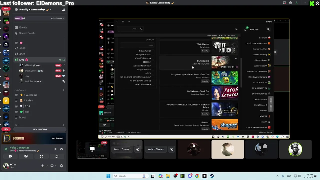This screenshot has height=180, width=320.
Task: Select user Lory in the voice list
Action: coord(42,76)
